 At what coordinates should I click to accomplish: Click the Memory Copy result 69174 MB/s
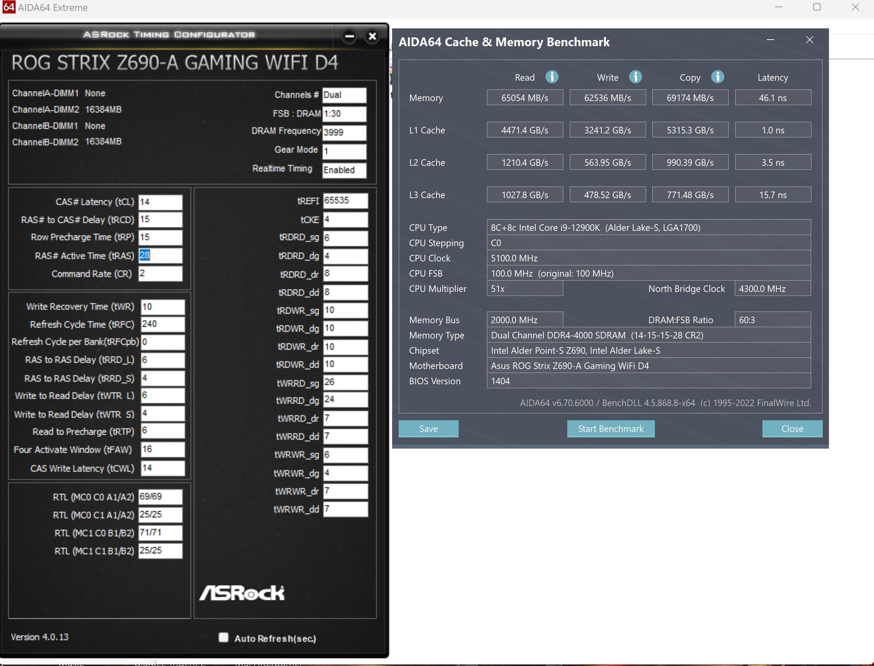pyautogui.click(x=690, y=97)
